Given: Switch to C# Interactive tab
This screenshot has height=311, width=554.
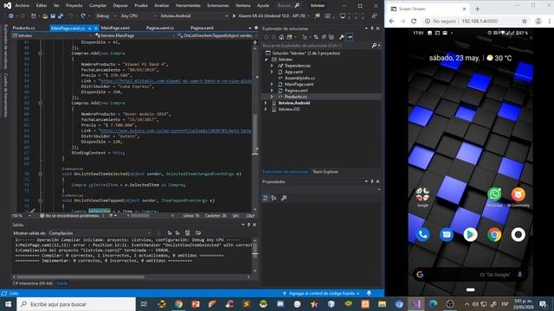Looking at the screenshot, I should pyautogui.click(x=33, y=283).
